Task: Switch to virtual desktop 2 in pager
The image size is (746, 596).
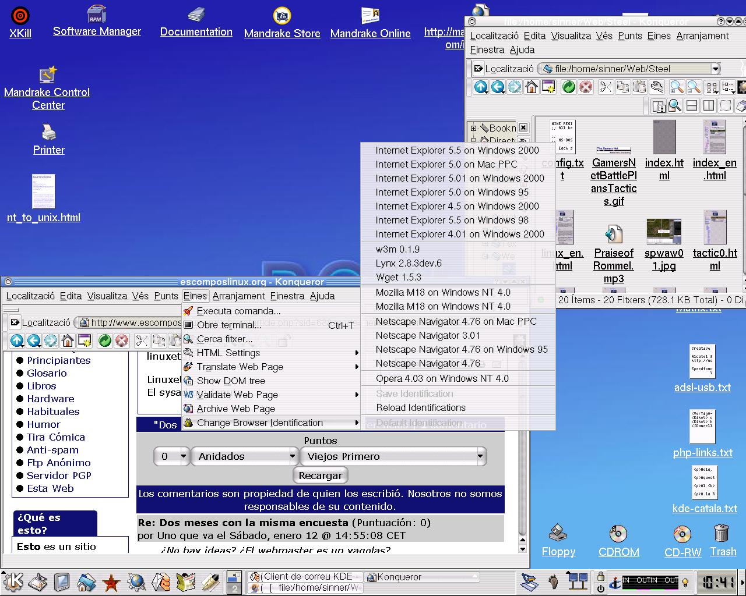Action: point(234,588)
